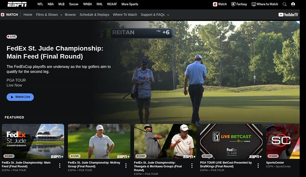Open options menu for Theegala & Morikawa card
306x177 pixels.
[x=192, y=165]
